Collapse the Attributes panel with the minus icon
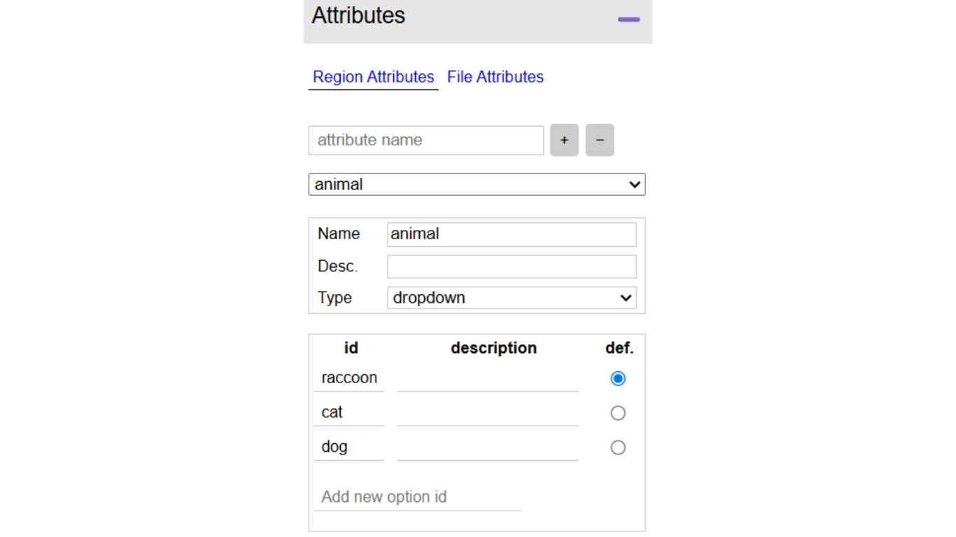This screenshot has height=537, width=956. point(628,20)
